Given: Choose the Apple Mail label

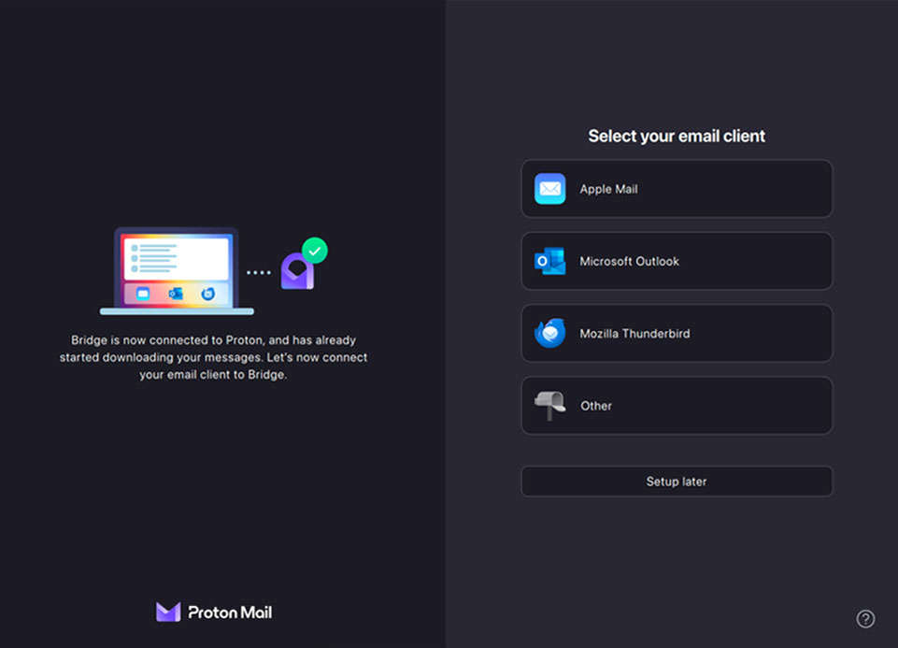Looking at the screenshot, I should 608,189.
